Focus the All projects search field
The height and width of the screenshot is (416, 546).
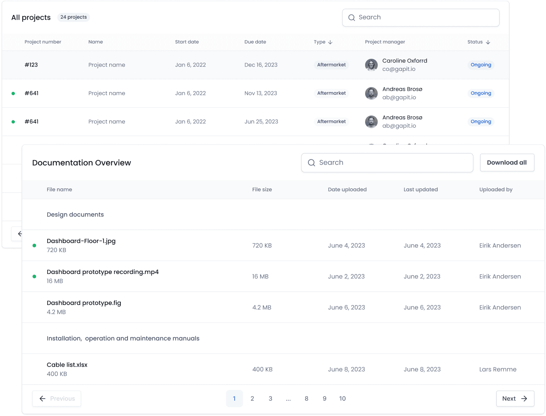pyautogui.click(x=421, y=17)
